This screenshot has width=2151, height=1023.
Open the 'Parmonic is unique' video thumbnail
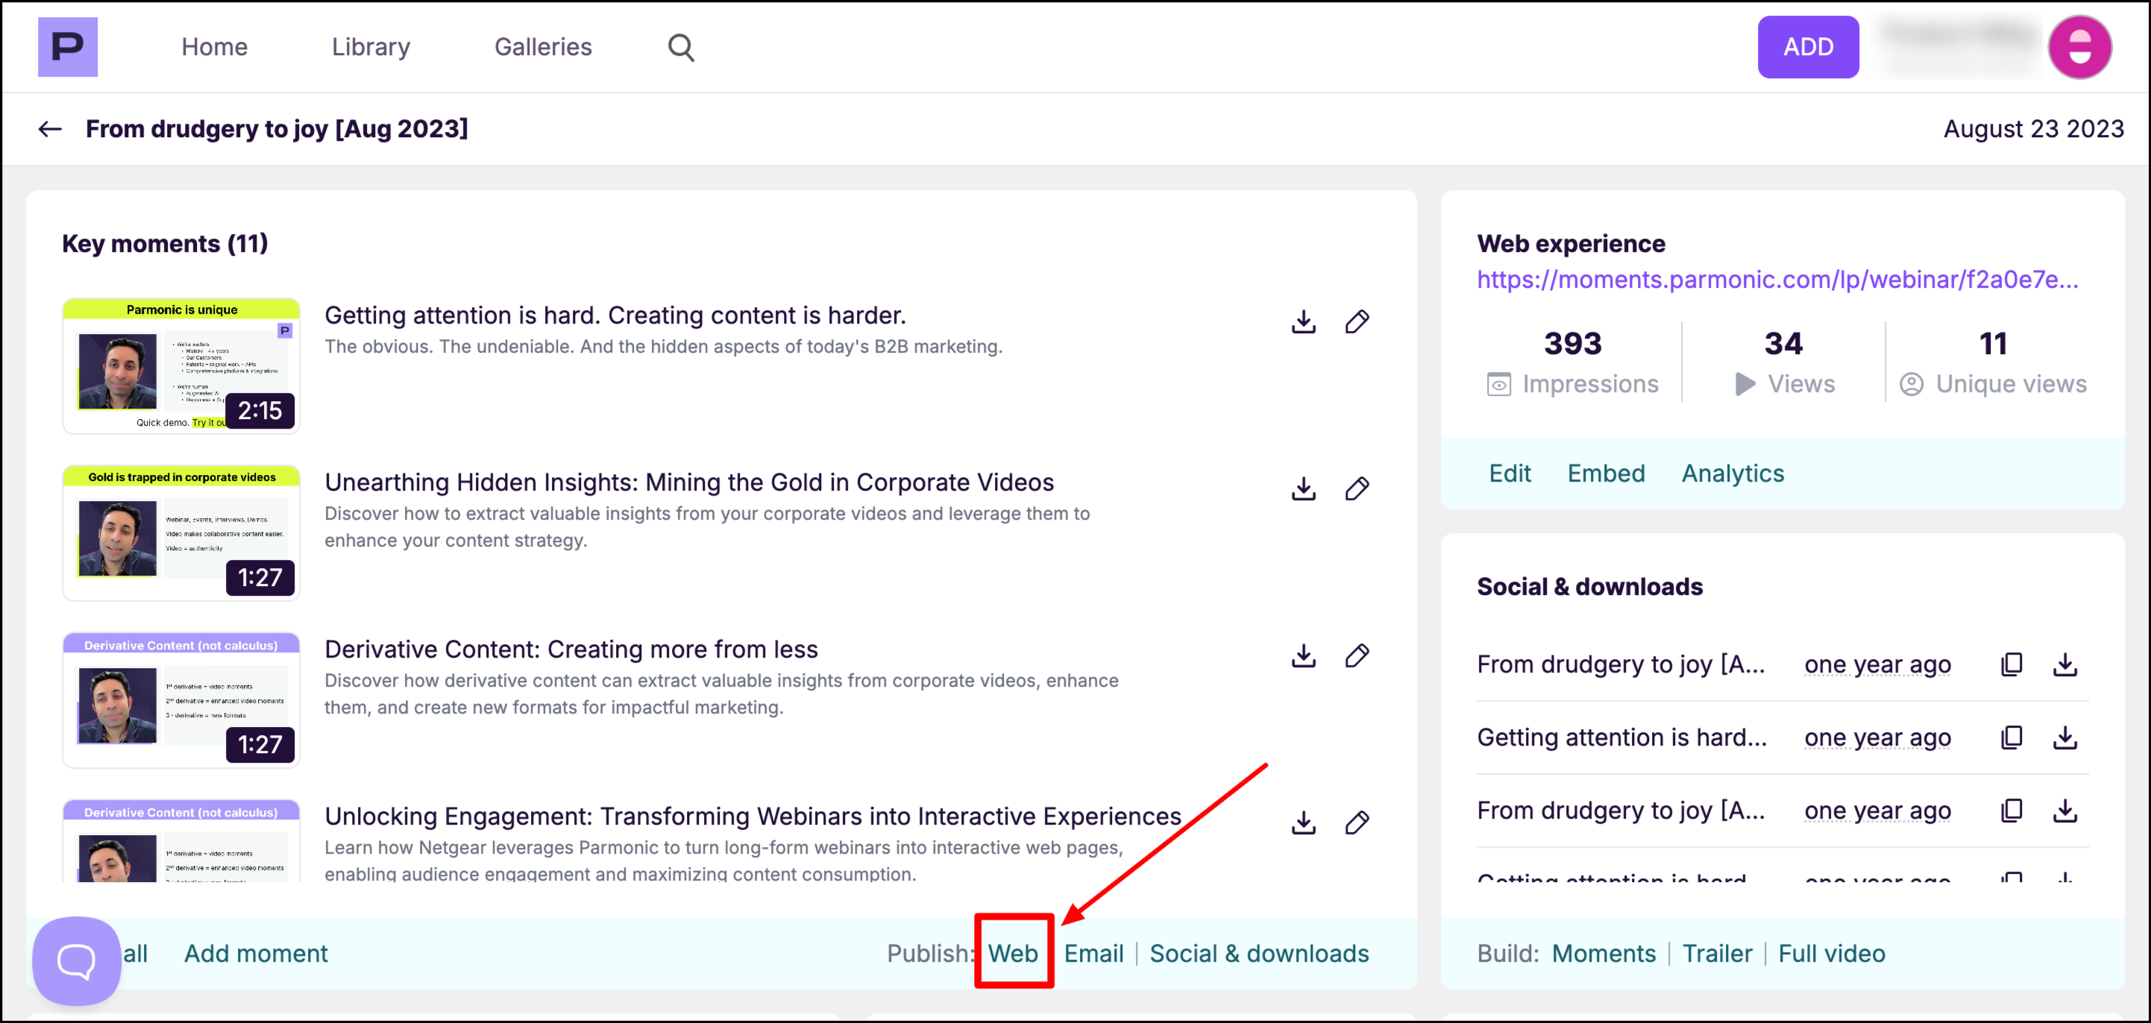(x=181, y=366)
